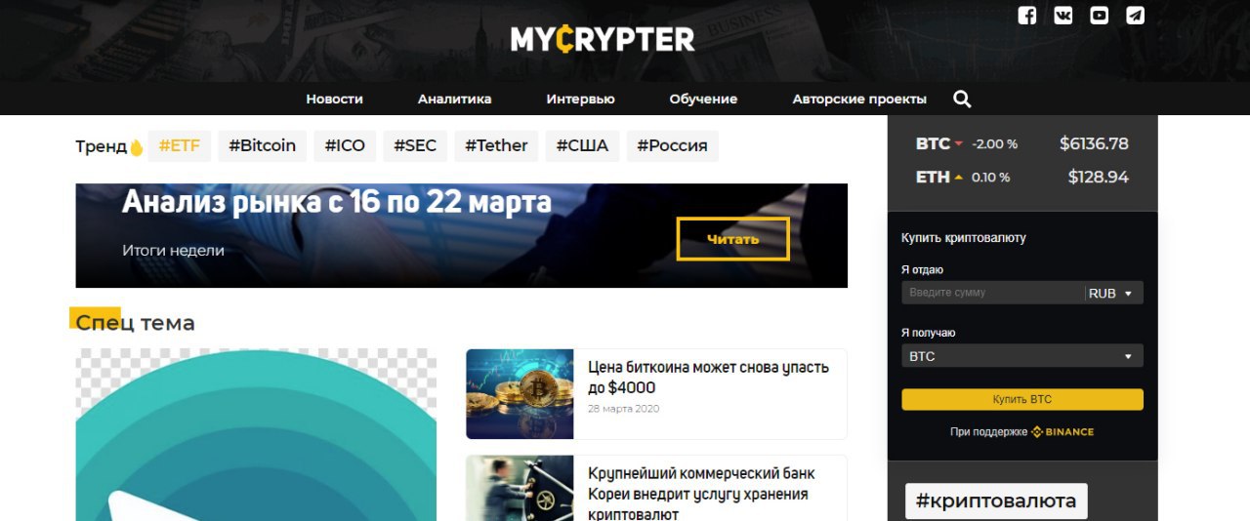
Task: Open the Telegram social icon
Action: 1135,16
